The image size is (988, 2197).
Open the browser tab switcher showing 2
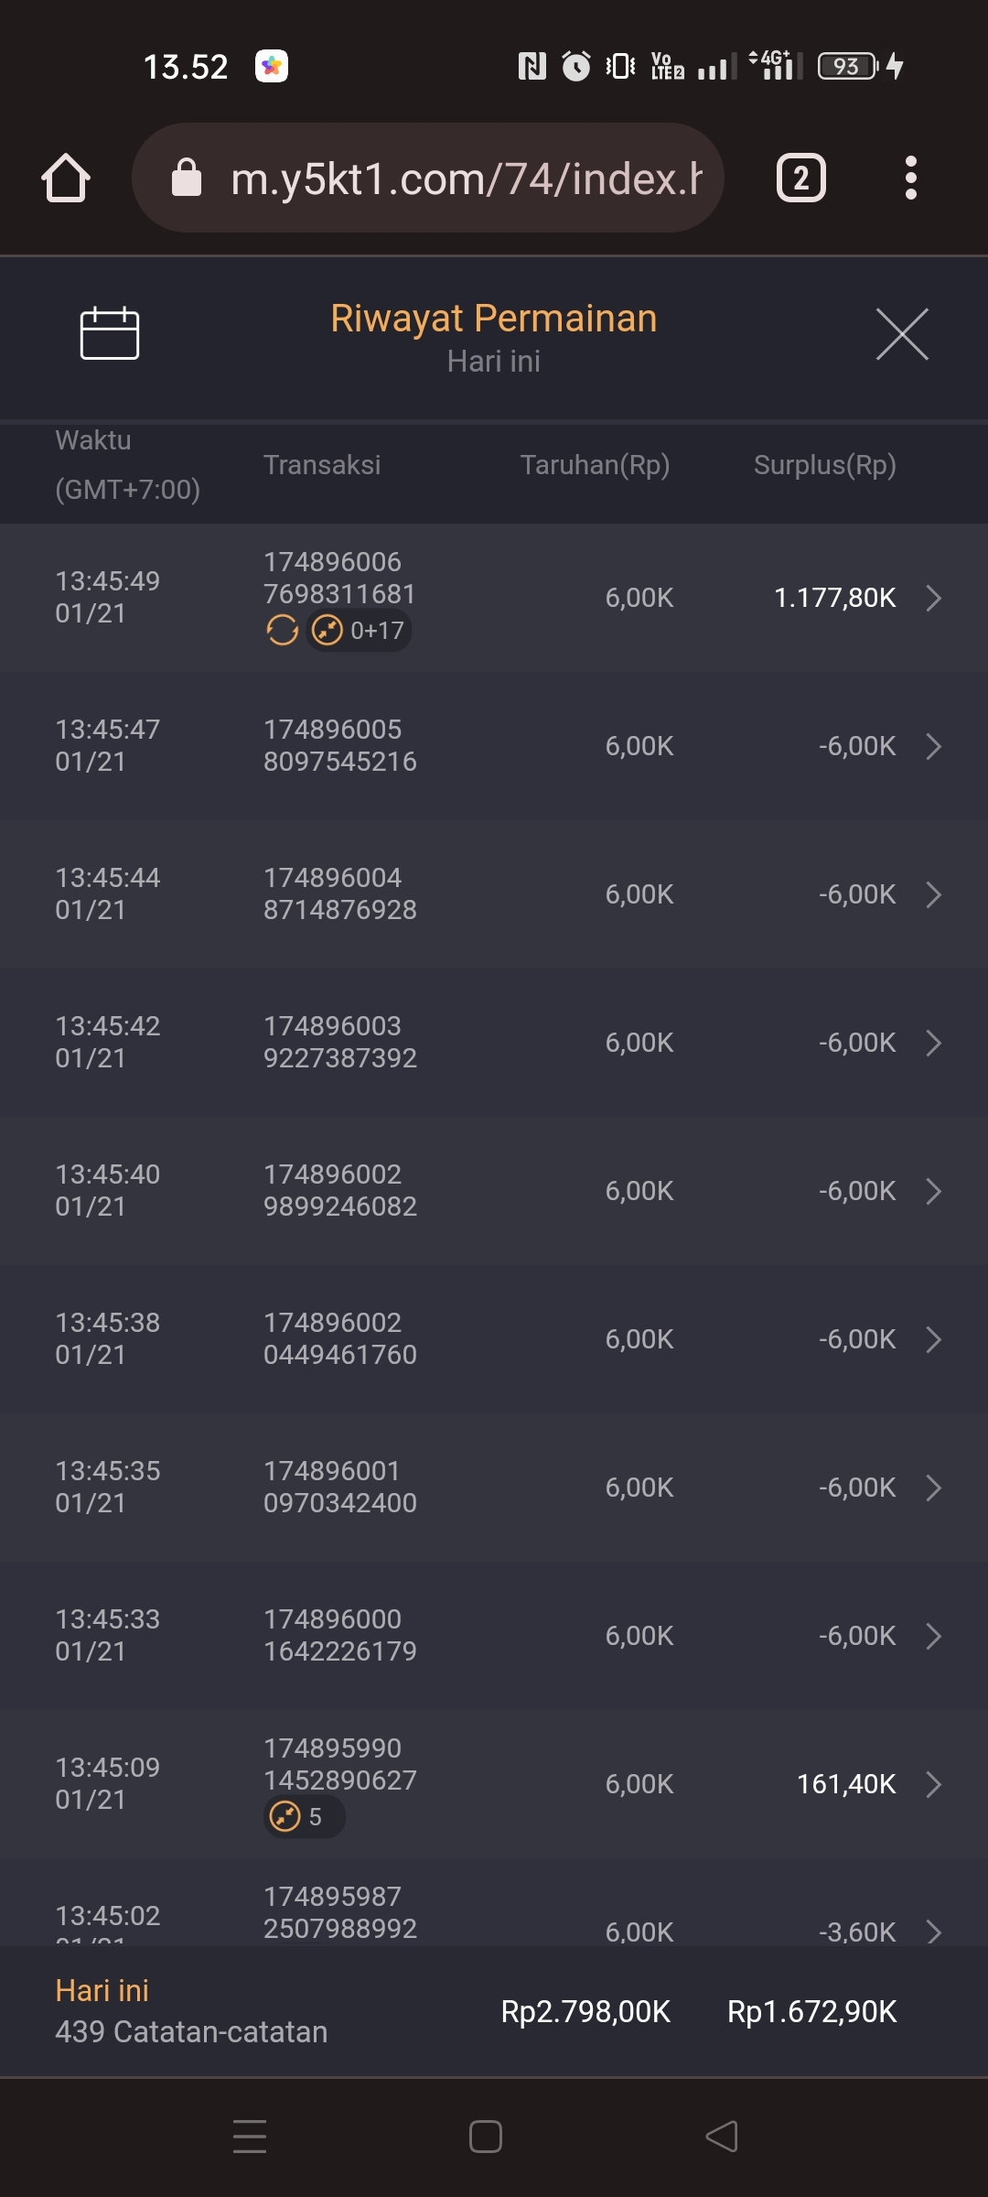[x=800, y=178]
